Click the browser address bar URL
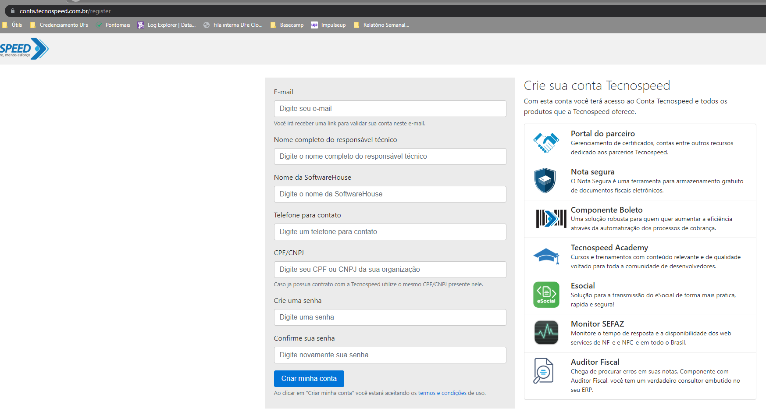The height and width of the screenshot is (416, 766). [65, 11]
